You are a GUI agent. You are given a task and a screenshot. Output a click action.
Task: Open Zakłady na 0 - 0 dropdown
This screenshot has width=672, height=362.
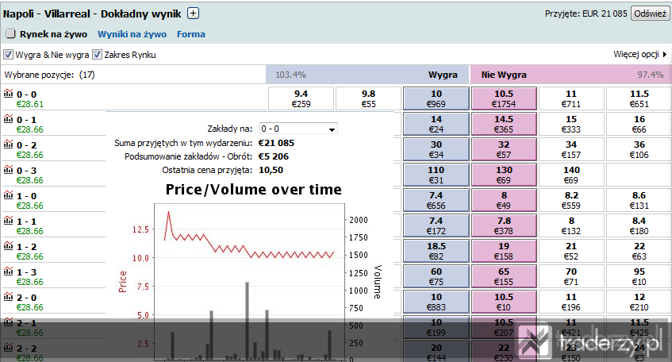pos(298,129)
